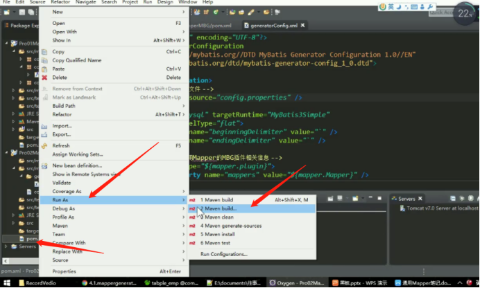The image size is (480, 288).
Task: Open the Refactor menu in menu bar
Action: click(x=60, y=2)
